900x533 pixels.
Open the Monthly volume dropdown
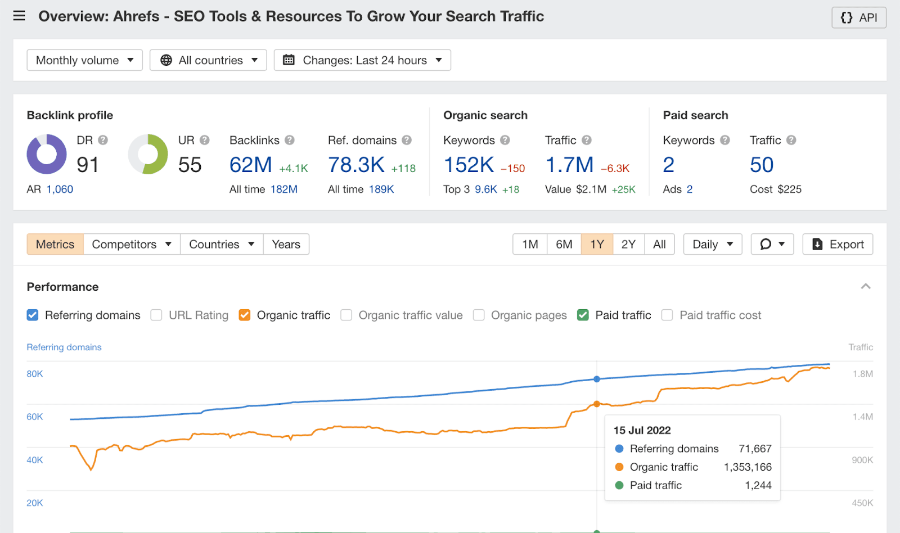[x=84, y=60]
